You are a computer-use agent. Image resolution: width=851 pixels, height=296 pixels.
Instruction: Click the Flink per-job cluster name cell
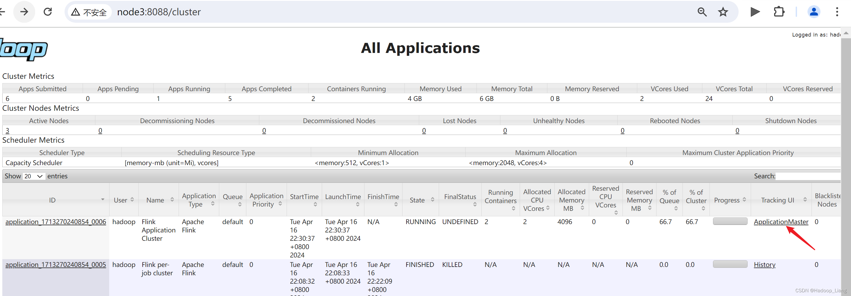[157, 269]
